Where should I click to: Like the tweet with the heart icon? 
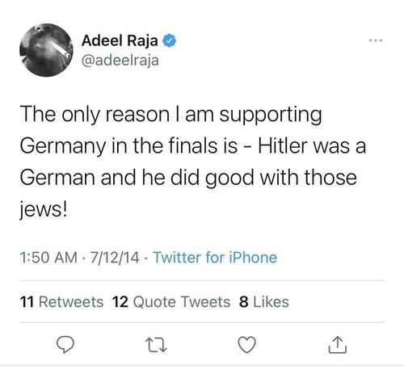click(x=247, y=345)
